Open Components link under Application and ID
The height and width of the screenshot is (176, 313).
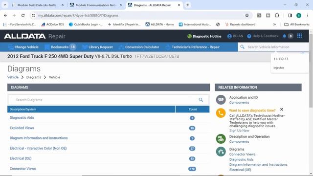pos(239,103)
